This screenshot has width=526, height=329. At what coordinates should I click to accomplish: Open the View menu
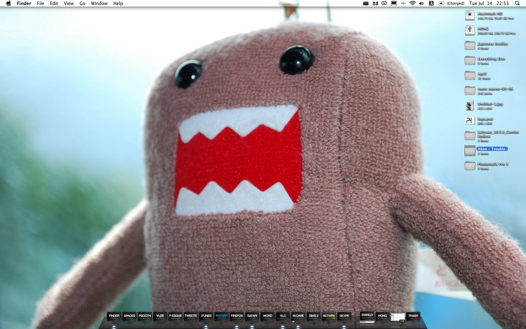pyautogui.click(x=69, y=3)
